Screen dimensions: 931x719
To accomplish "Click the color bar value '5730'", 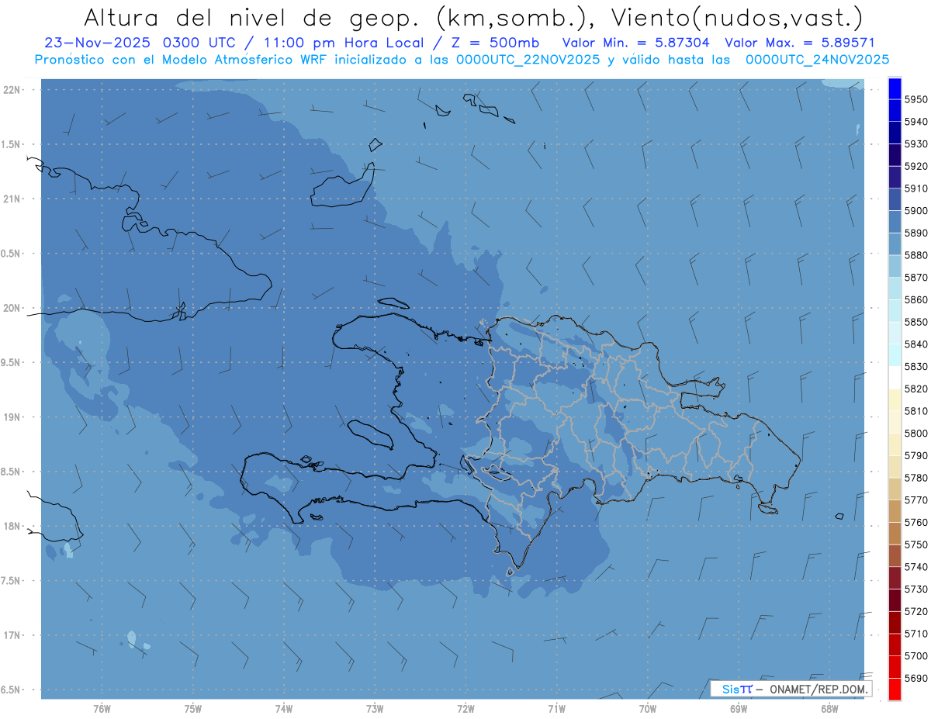I will (916, 589).
